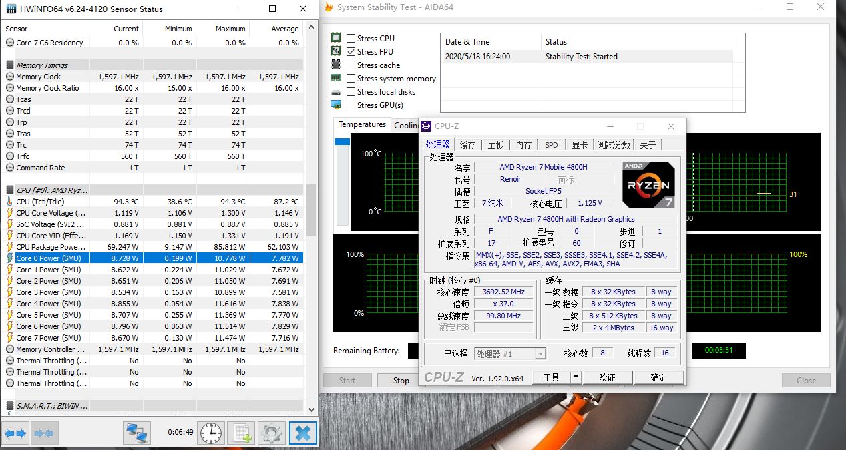Screen dimensions: 846x450
Task: Open the 工具 dropdown arrow in CPU-Z
Action: click(x=576, y=377)
